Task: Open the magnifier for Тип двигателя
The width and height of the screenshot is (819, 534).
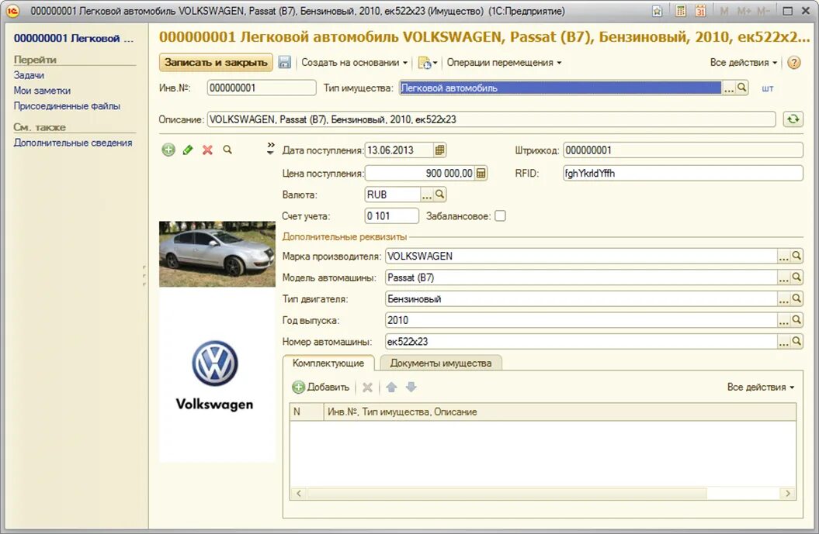Action: tap(796, 299)
